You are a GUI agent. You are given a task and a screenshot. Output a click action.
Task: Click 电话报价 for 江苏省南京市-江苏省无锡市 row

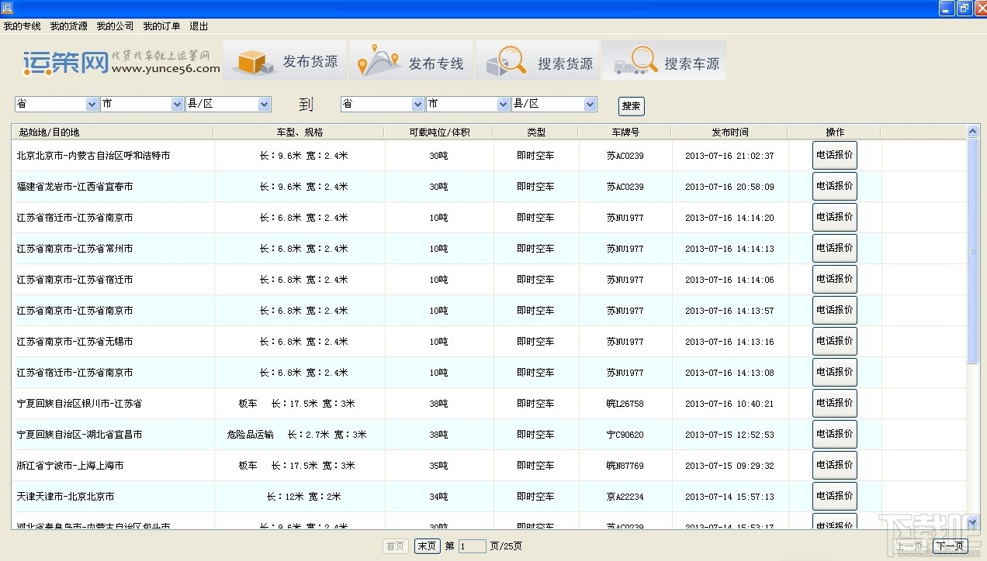tap(835, 341)
